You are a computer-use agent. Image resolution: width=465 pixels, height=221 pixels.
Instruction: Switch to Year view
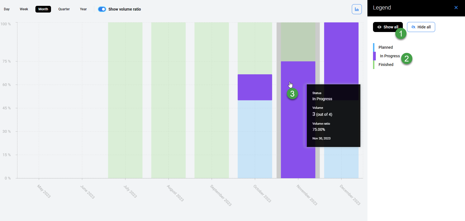click(83, 9)
